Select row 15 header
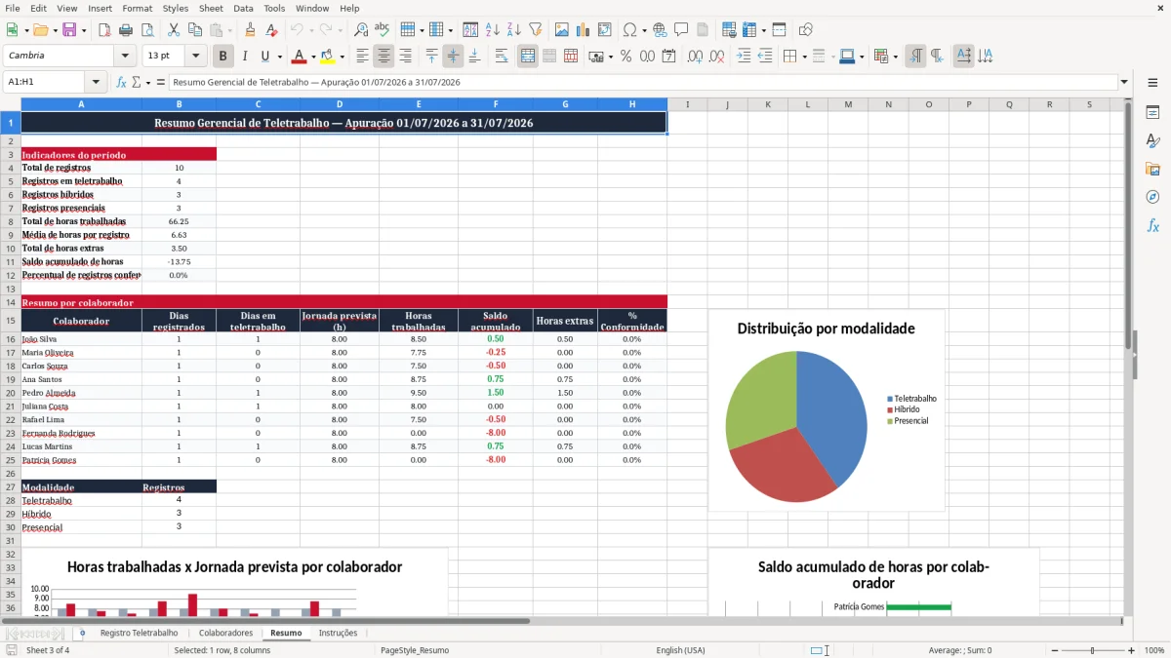Viewport: 1171px width, 658px height. (10, 321)
